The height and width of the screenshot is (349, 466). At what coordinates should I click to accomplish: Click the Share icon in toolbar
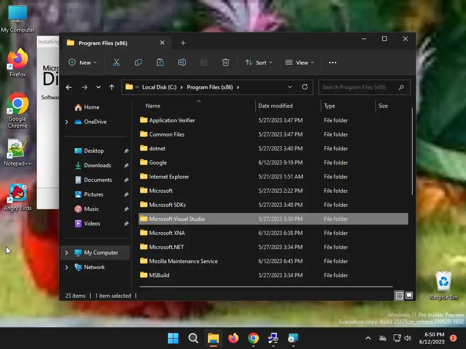(x=203, y=62)
